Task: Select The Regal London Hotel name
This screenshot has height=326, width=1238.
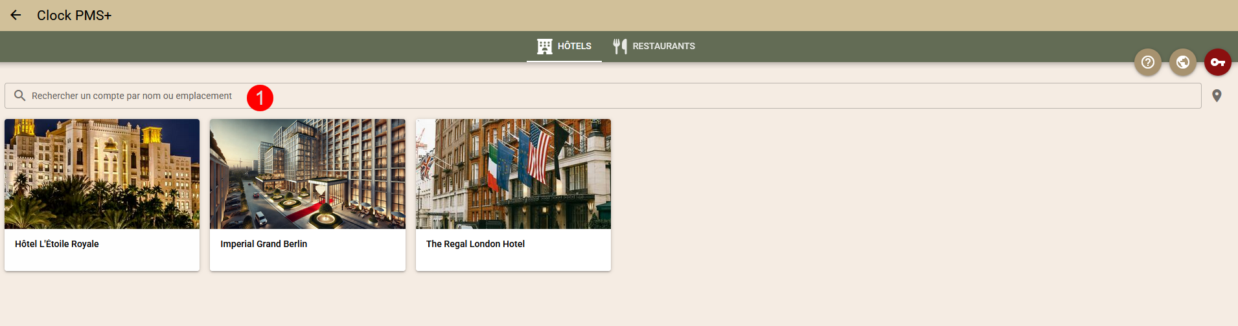Action: coord(476,244)
